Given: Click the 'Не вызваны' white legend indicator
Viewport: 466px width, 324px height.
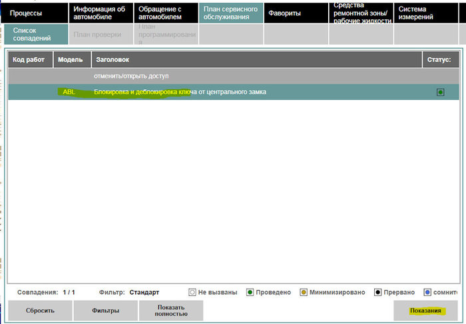Looking at the screenshot, I should coord(192,292).
